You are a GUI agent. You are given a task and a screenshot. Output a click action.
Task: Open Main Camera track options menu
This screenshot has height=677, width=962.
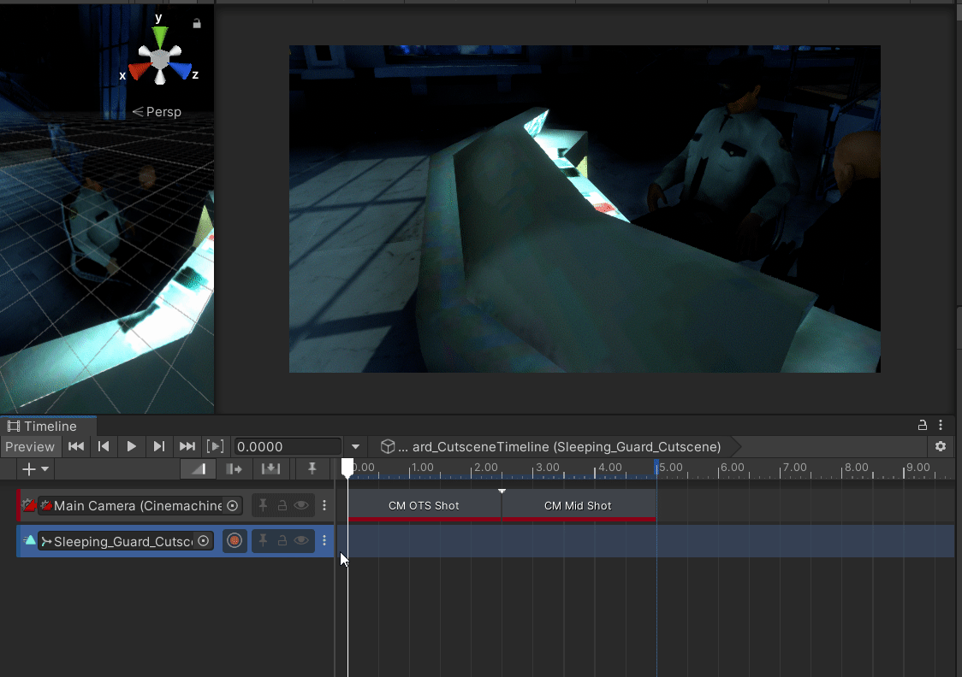[x=324, y=505]
